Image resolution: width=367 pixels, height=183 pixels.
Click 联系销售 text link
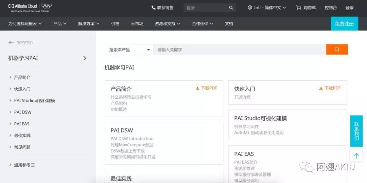coord(165,8)
